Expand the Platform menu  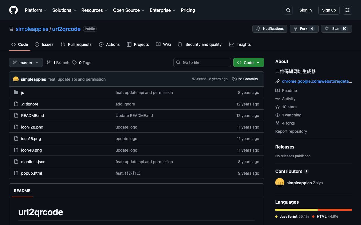pos(36,10)
